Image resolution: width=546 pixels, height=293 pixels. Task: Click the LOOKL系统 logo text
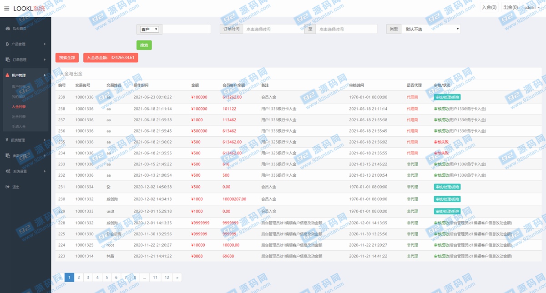[x=29, y=8]
